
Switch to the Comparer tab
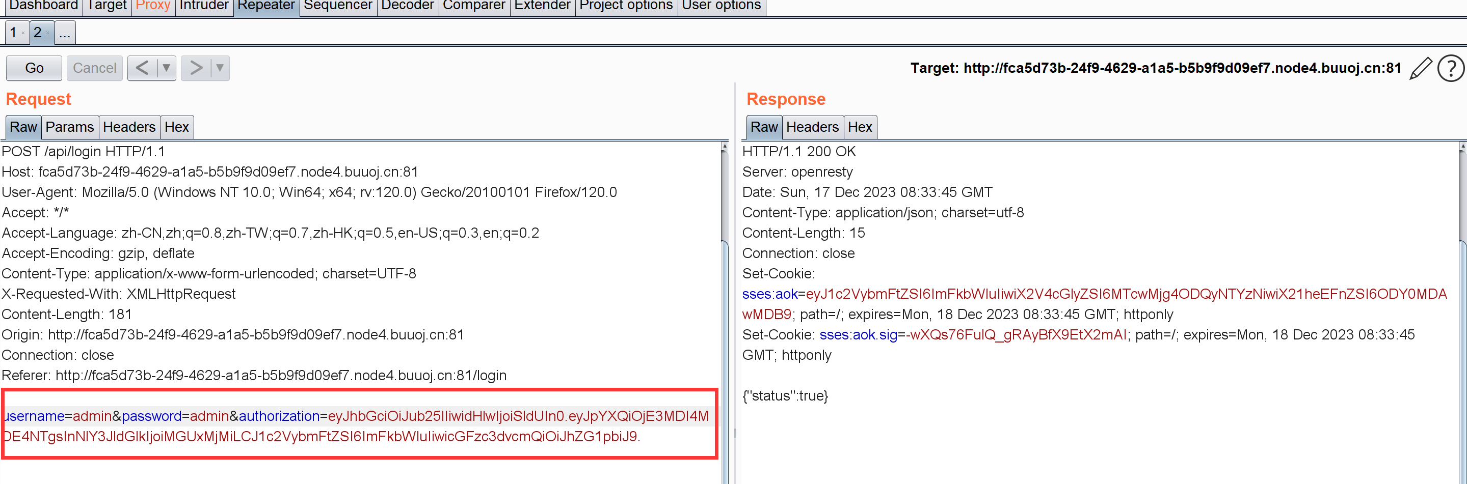tap(474, 6)
